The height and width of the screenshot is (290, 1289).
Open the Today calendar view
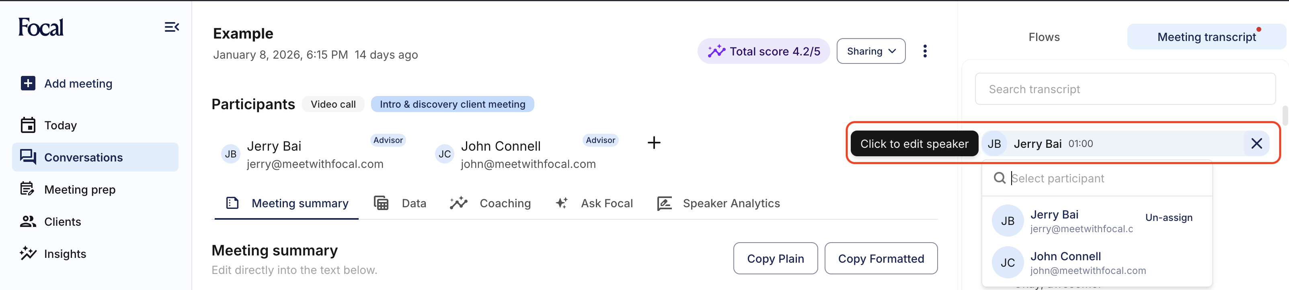pyautogui.click(x=60, y=125)
